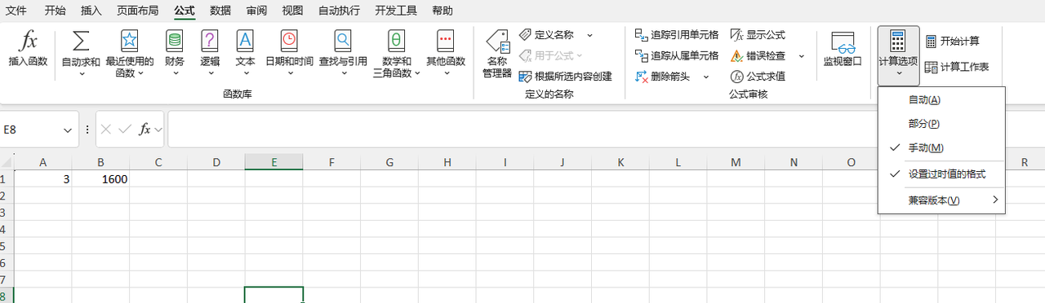
Task: Select cell A1 containing 3
Action: coord(42,179)
